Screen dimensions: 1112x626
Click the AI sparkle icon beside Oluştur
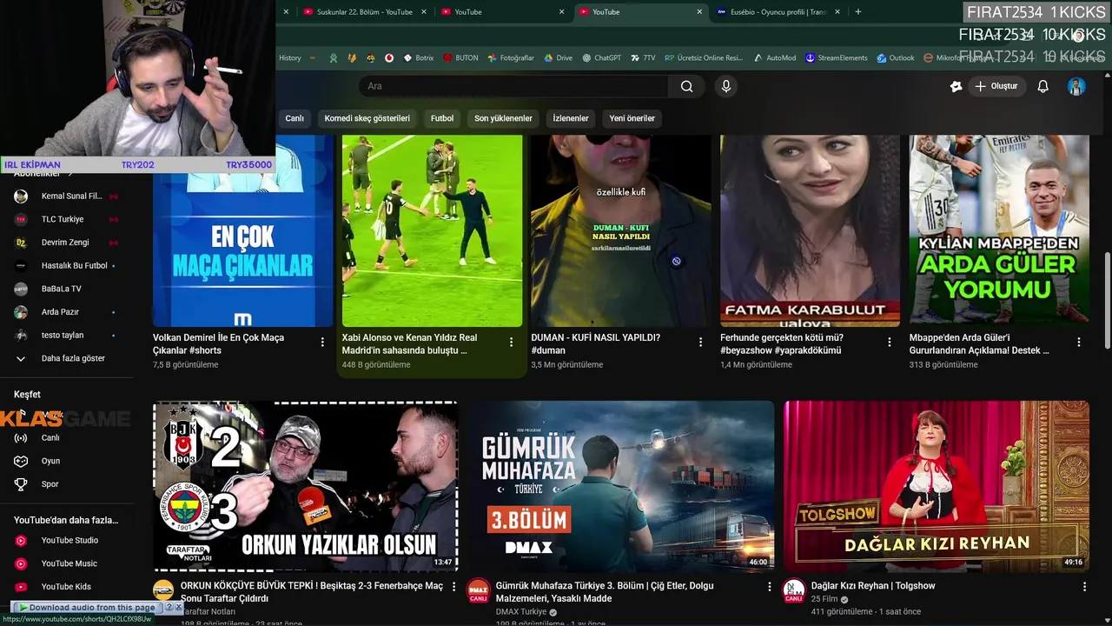click(x=956, y=86)
